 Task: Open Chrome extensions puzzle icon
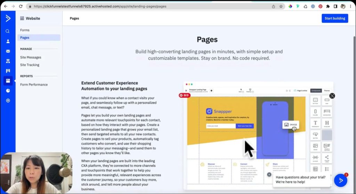click(328, 6)
